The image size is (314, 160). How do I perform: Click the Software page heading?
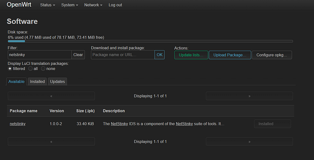(x=22, y=21)
